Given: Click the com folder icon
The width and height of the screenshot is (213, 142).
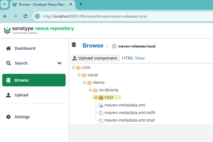Looking at the screenshot, I should coord(79,67).
